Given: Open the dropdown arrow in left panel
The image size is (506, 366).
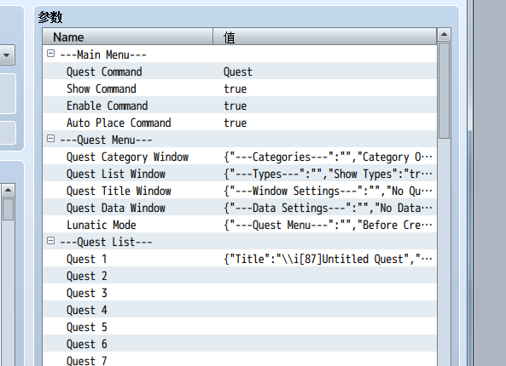Looking at the screenshot, I should point(7,55).
